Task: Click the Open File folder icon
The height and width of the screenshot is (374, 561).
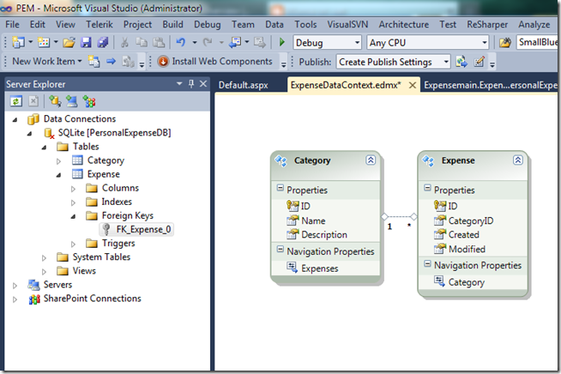Action: tap(69, 43)
